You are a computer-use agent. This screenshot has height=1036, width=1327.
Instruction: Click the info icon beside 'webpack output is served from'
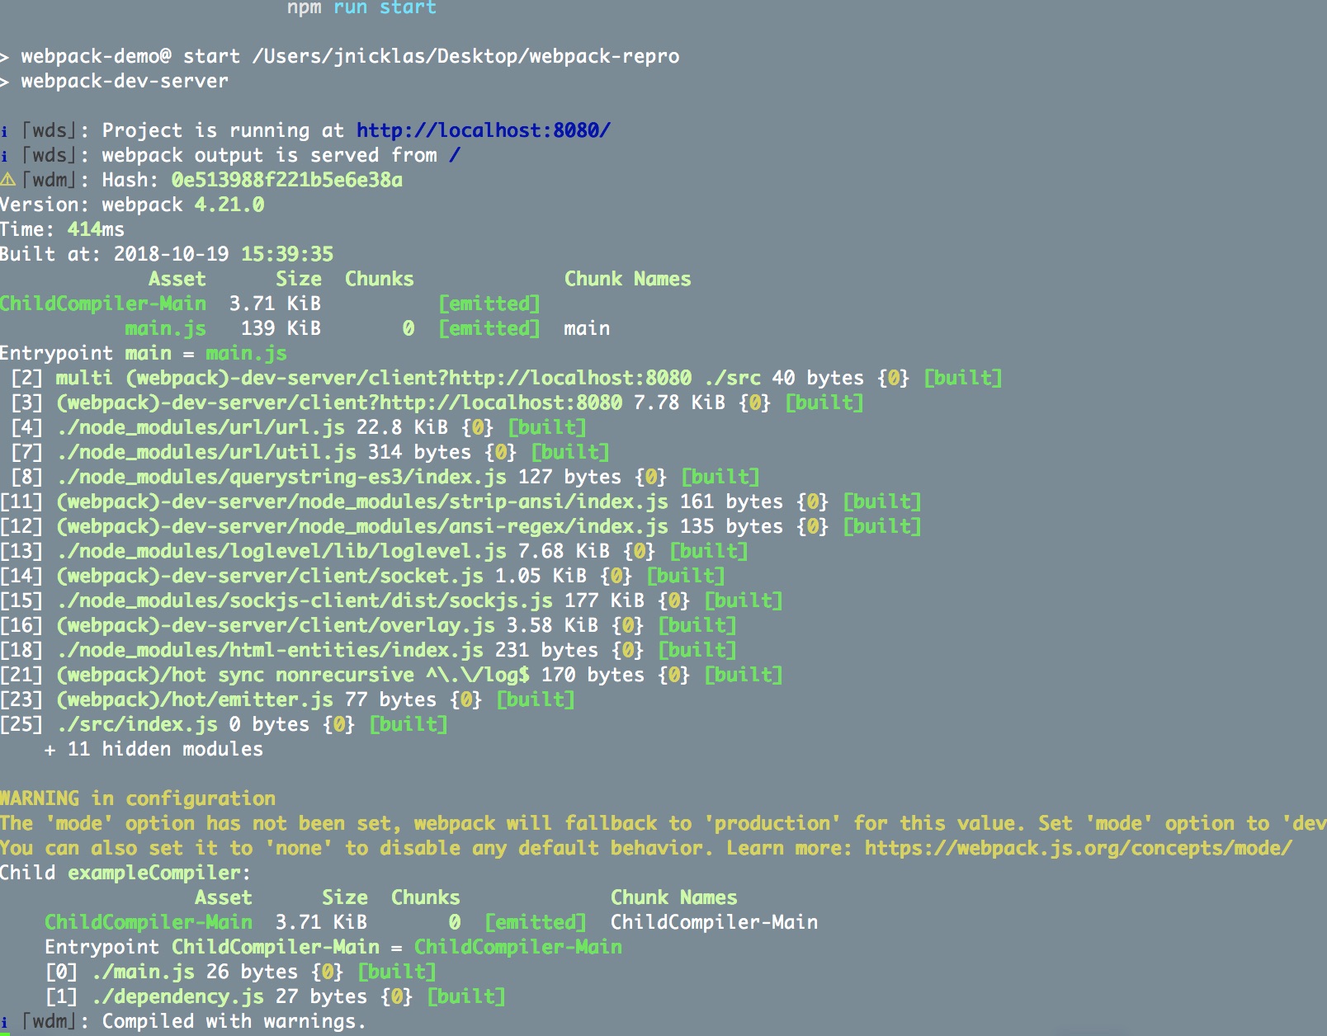pyautogui.click(x=4, y=156)
